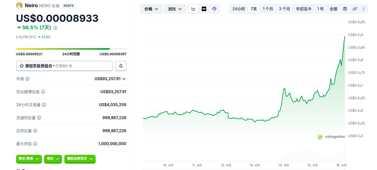Select the 全部 time range
Screen dimensions: 377x170
tap(333, 9)
